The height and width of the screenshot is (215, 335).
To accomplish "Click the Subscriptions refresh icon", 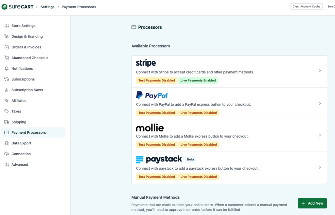I will 7,79.
